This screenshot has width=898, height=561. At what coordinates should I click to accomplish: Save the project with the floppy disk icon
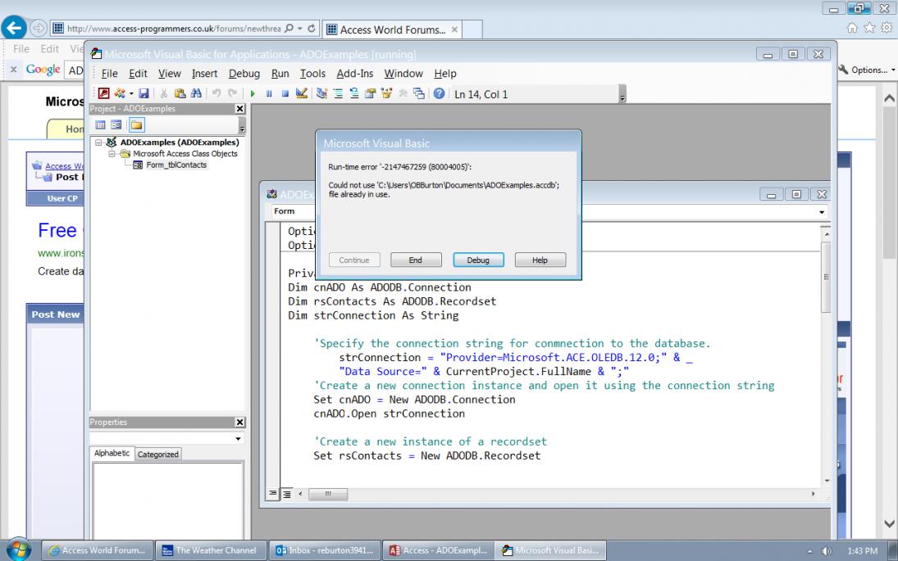(144, 93)
